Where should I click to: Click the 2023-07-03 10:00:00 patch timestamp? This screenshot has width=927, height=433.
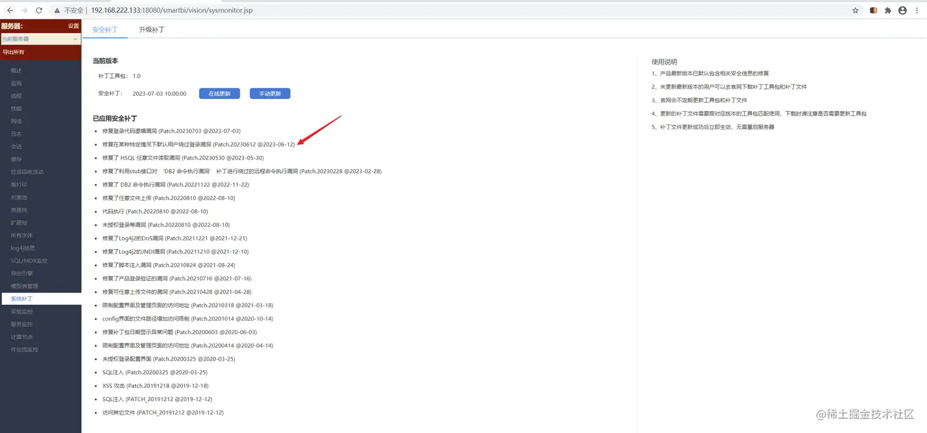click(x=159, y=94)
